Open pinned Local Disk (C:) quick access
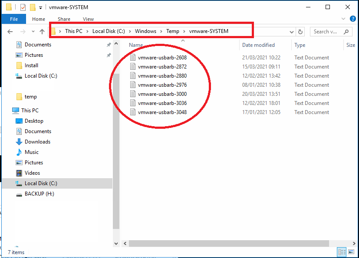The height and width of the screenshot is (258, 359). tap(41, 76)
